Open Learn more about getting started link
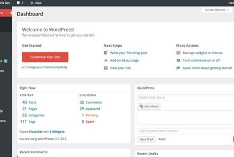Screen dimensions: 234x157 coord(208,68)
